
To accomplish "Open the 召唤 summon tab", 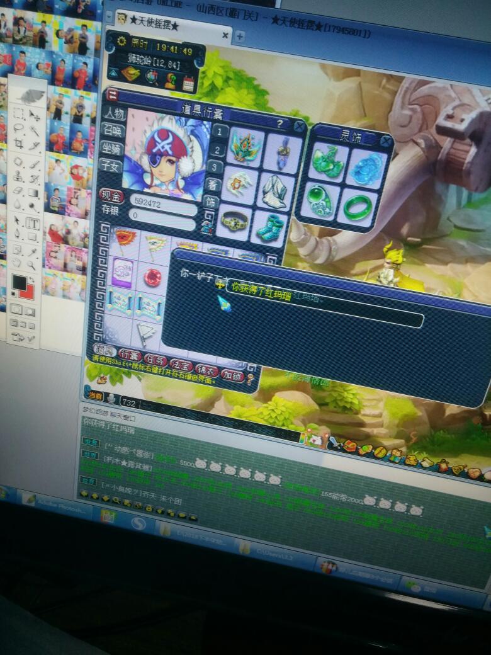I will tap(113, 131).
